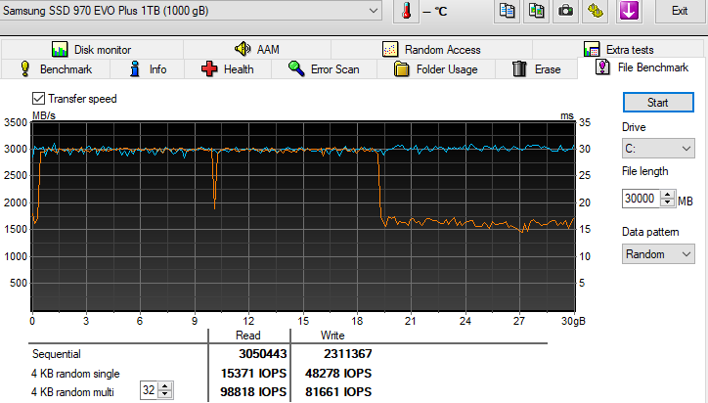Image resolution: width=708 pixels, height=403 pixels.
Task: Switch to the AAM tab
Action: tap(257, 49)
